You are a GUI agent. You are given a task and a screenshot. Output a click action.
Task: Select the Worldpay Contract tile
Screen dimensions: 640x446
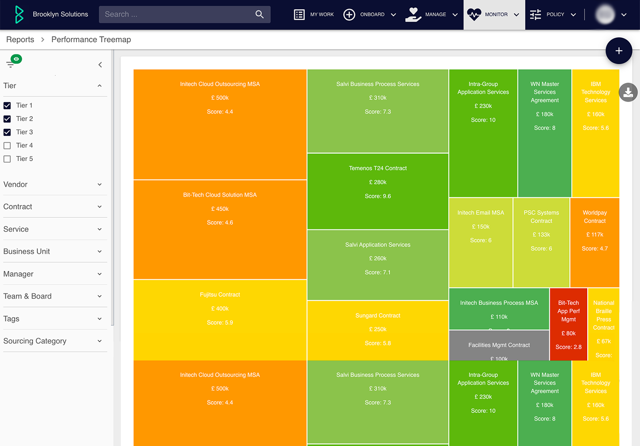595,243
